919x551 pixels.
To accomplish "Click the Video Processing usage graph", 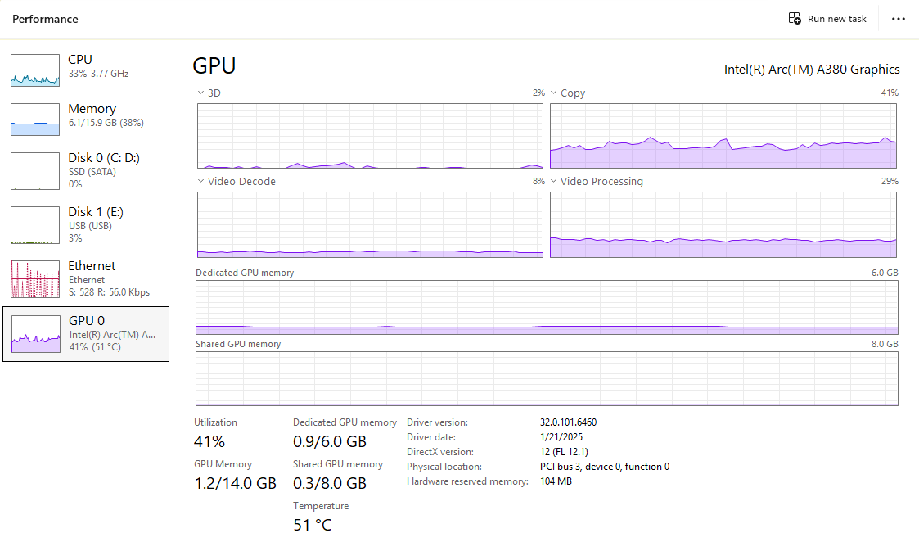I will click(723, 224).
